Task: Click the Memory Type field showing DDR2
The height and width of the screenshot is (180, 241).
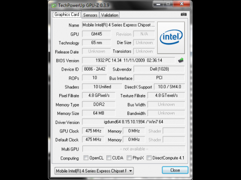Action: [x=99, y=104]
